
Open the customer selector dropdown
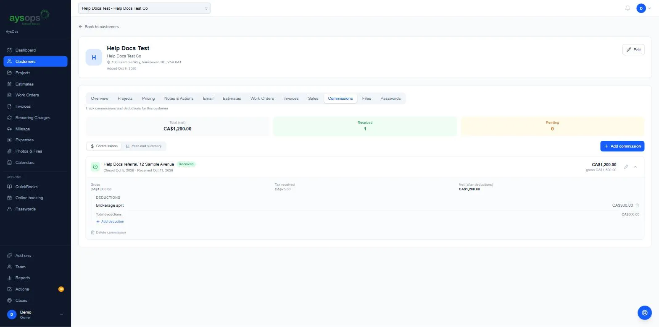(x=144, y=8)
